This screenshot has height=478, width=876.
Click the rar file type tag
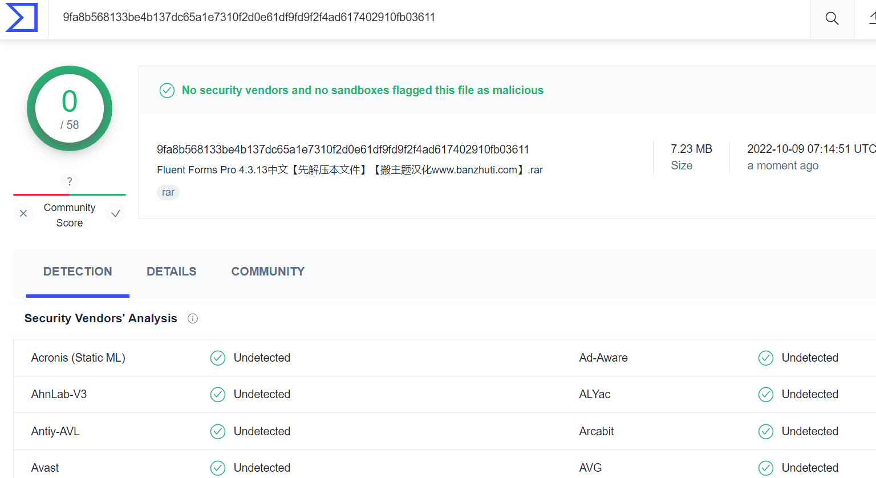pyautogui.click(x=168, y=192)
